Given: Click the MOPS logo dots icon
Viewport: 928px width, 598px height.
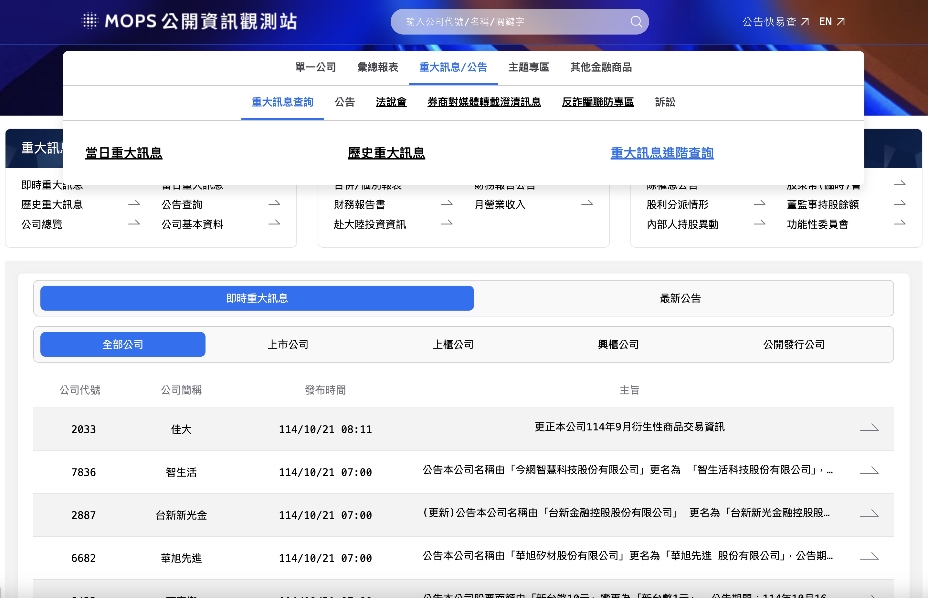Looking at the screenshot, I should (90, 21).
